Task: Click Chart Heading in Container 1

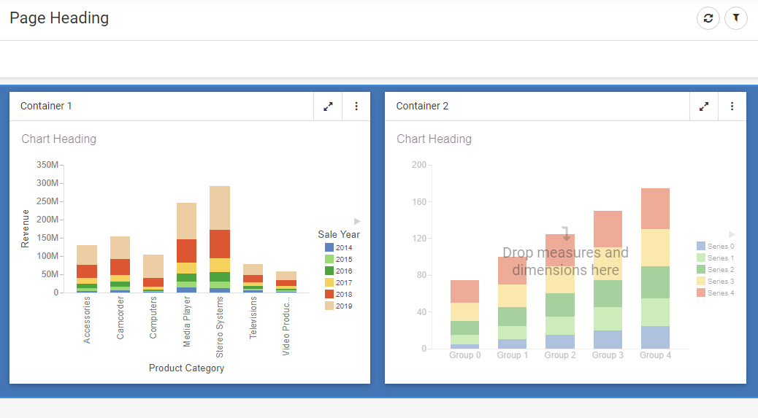Action: [x=58, y=139]
